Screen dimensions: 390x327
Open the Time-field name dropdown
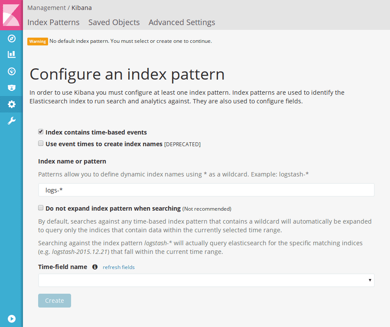tap(206, 280)
